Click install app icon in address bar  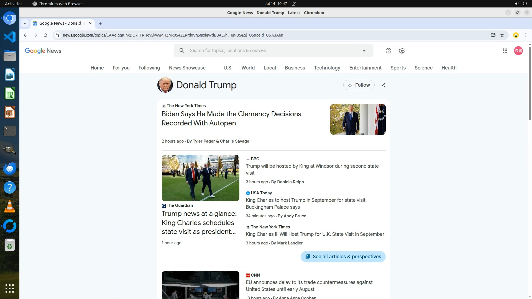493,35
